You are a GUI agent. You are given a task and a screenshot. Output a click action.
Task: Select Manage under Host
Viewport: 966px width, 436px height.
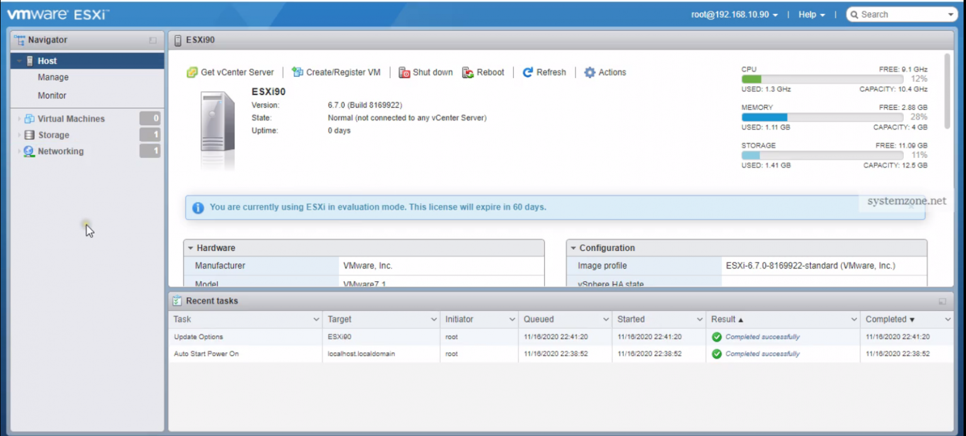click(53, 77)
